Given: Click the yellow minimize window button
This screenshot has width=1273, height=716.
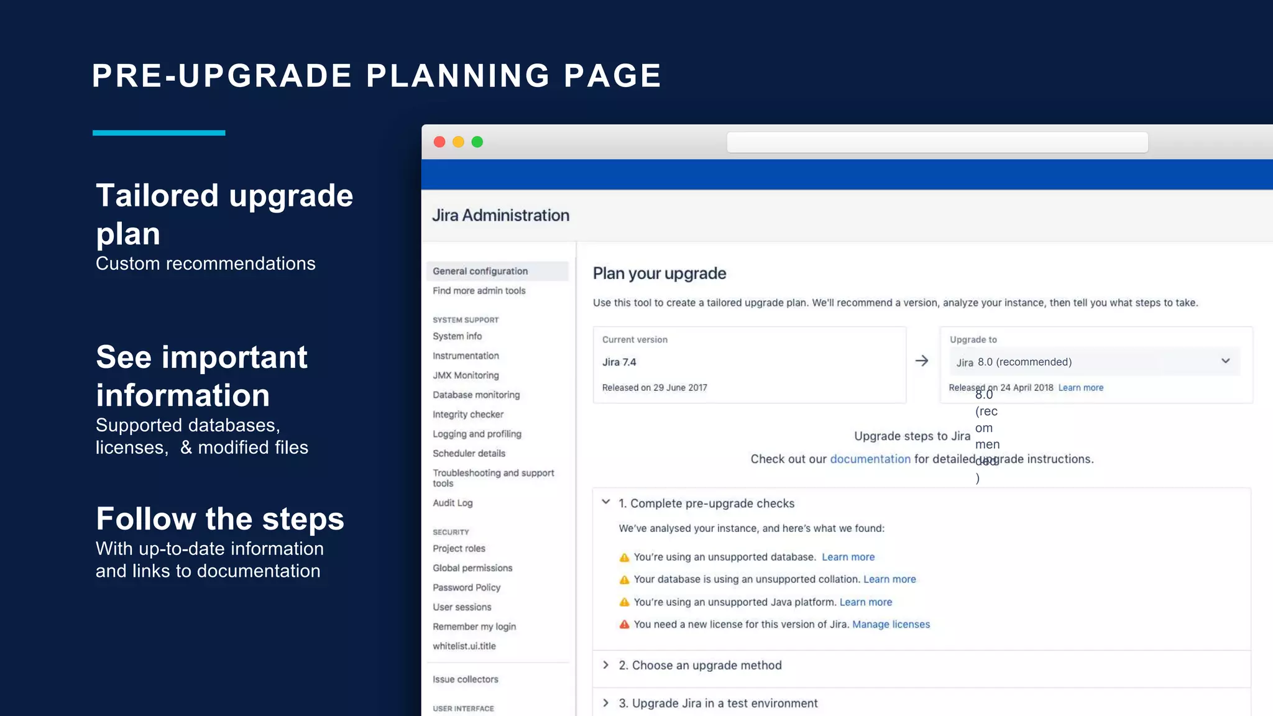Looking at the screenshot, I should point(458,142).
